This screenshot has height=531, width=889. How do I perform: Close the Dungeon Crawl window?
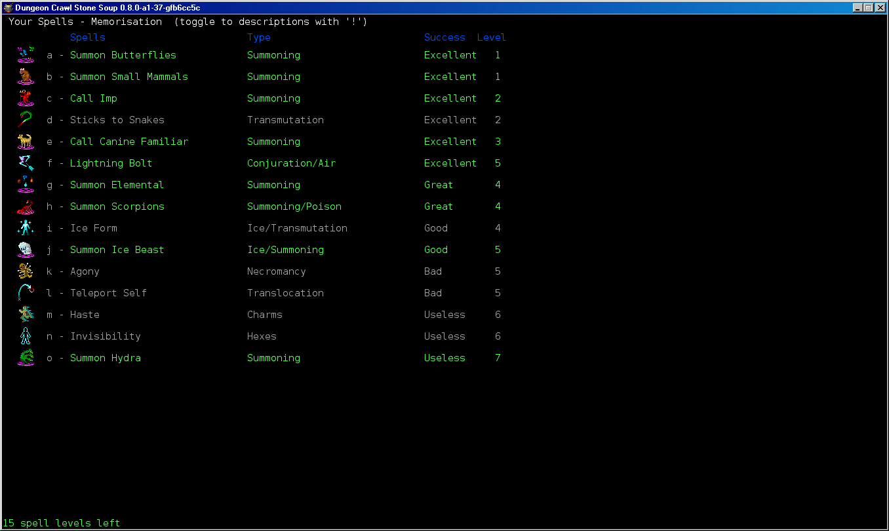pos(880,8)
